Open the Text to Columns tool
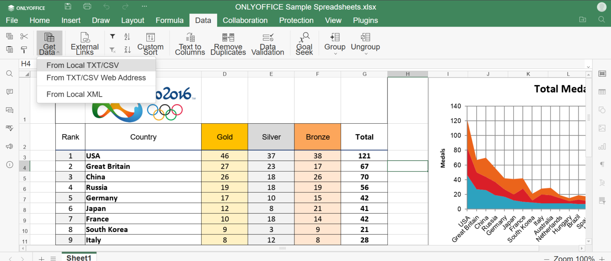 point(190,43)
